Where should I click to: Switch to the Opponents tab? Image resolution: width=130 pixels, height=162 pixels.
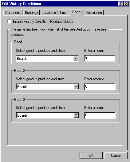13,13
